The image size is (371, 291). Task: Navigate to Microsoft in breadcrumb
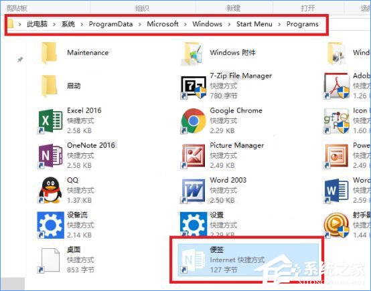(163, 24)
